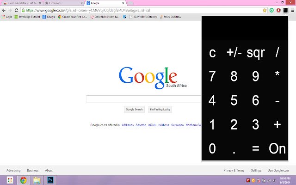Open the Windows Start button in taskbar
The height and width of the screenshot is (185, 296).
[10, 180]
